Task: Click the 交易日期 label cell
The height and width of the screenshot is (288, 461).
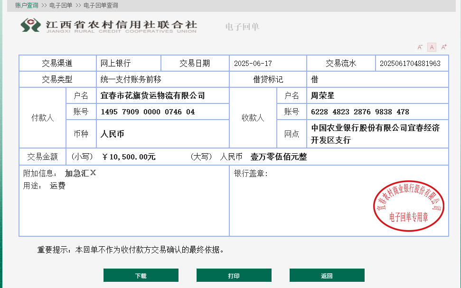Action: 195,63
